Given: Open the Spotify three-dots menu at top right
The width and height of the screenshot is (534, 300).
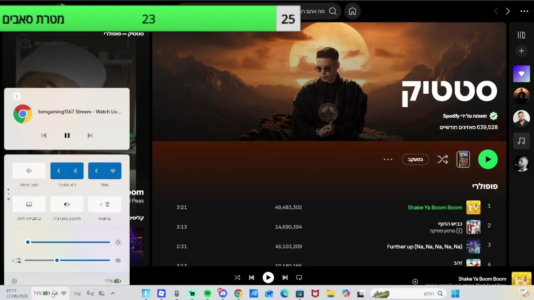Looking at the screenshot, I should point(524,11).
